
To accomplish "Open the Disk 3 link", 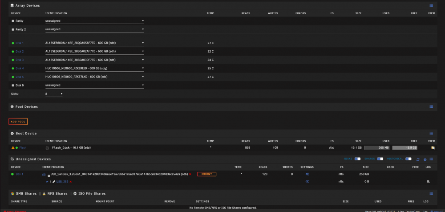I will (x=20, y=60).
